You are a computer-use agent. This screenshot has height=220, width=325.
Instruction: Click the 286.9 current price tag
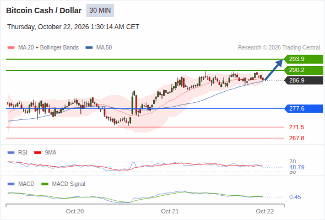tap(304, 80)
